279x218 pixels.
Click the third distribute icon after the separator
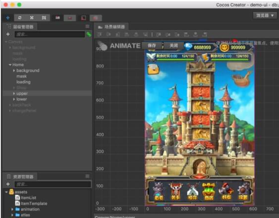[x=177, y=35]
